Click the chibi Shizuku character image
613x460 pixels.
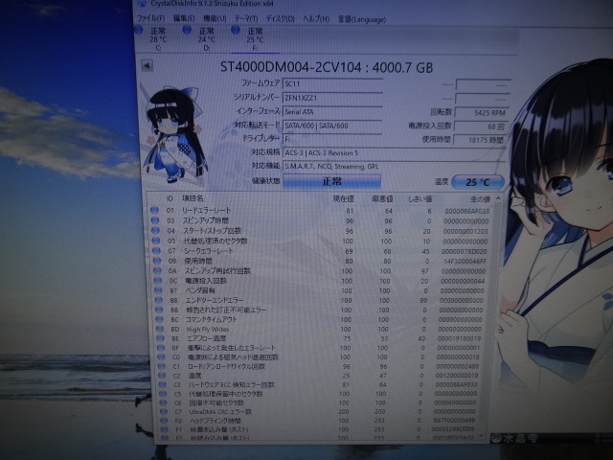point(176,135)
